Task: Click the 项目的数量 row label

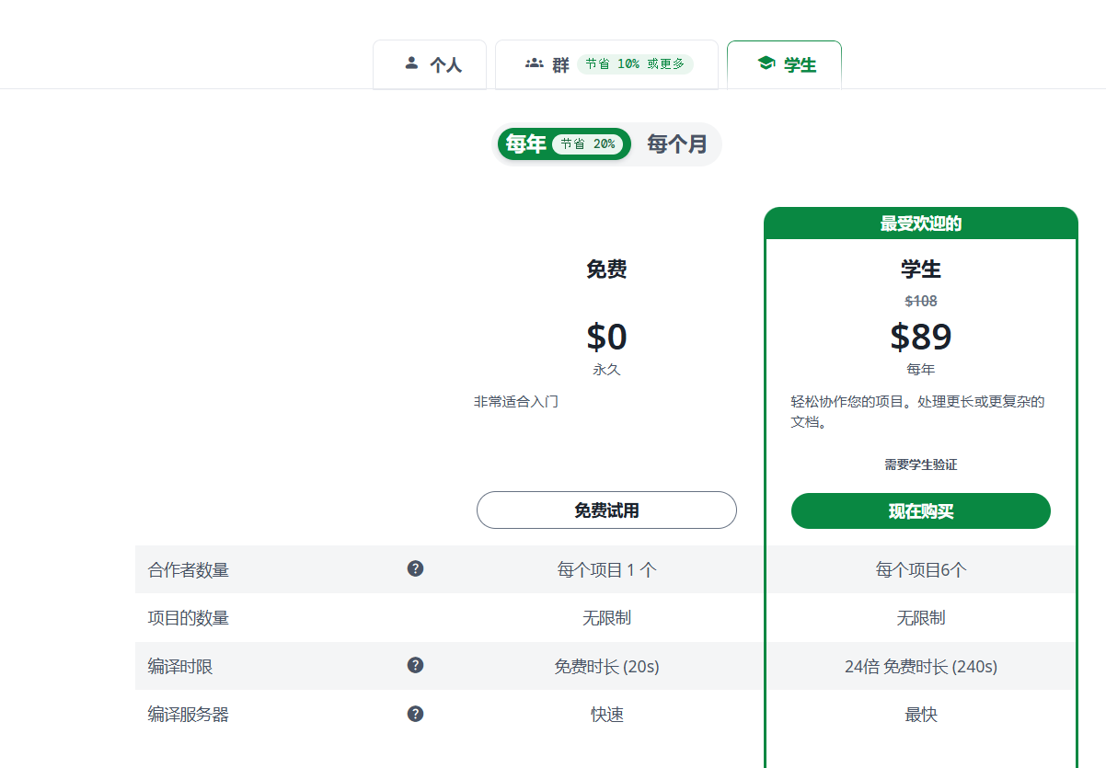Action: click(189, 618)
